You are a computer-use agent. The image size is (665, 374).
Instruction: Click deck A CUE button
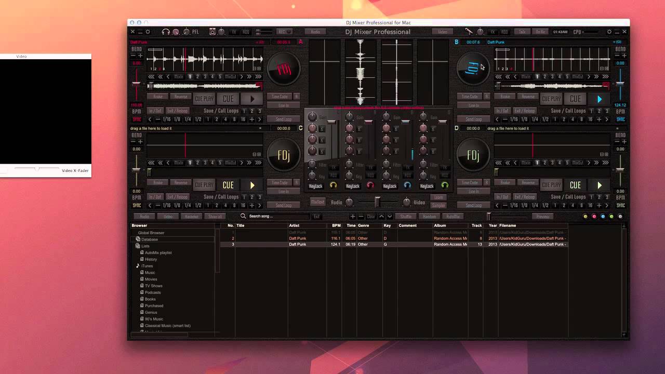[x=229, y=99]
